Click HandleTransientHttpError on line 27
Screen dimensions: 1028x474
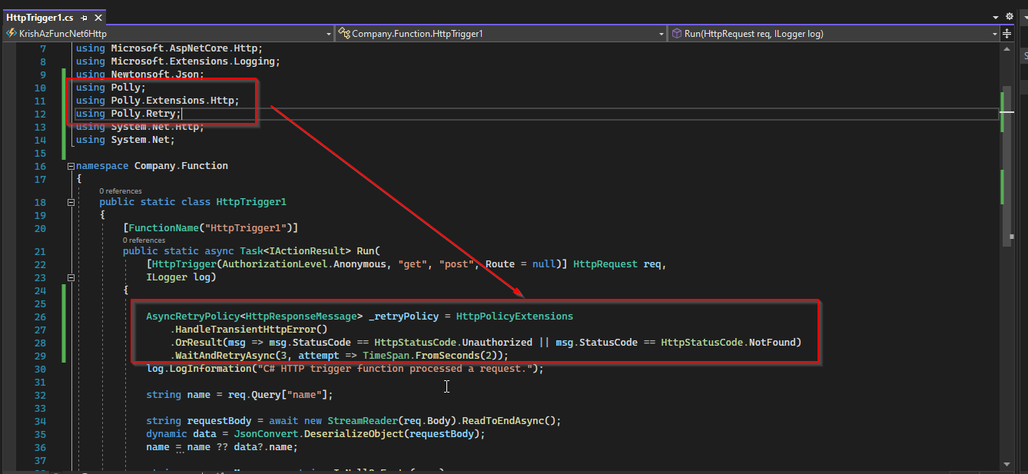pos(247,330)
